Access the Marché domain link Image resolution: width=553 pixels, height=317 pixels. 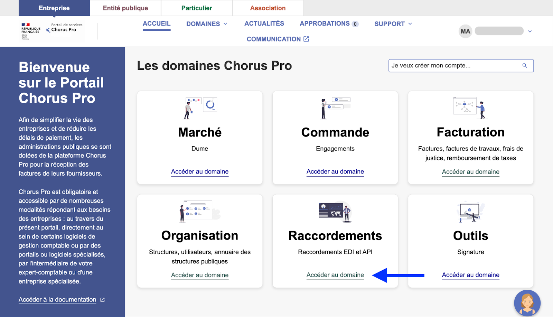[x=200, y=171]
